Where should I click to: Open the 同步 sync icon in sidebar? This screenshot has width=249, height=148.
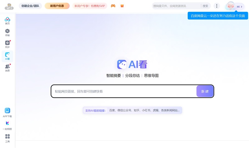pos(7,44)
